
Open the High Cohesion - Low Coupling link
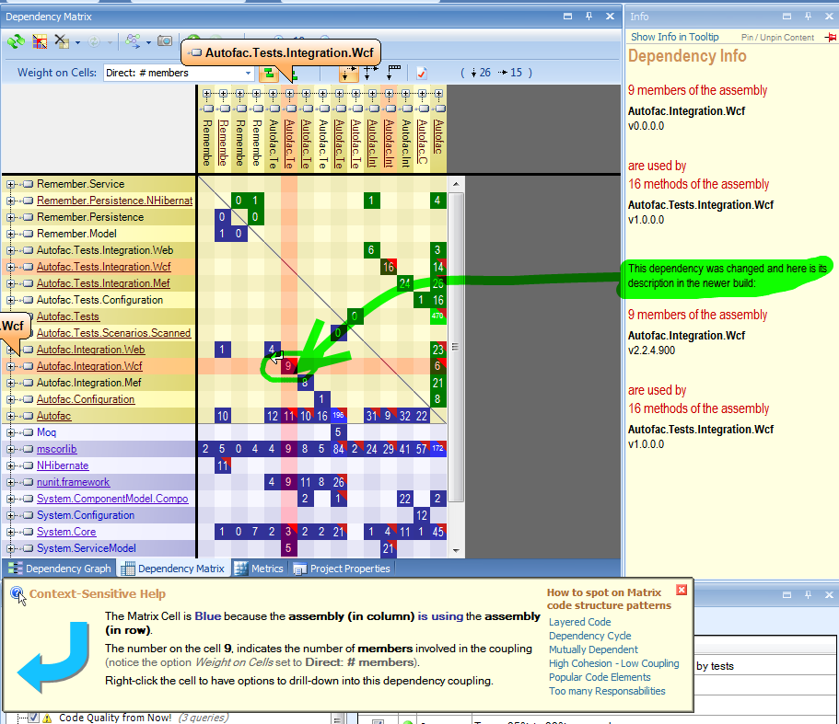pos(613,663)
